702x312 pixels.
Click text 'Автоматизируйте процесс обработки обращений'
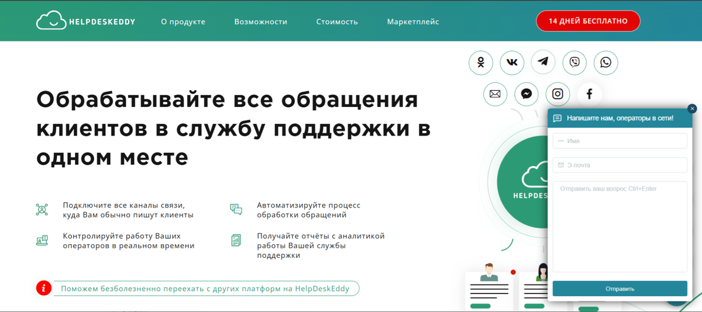pos(309,210)
